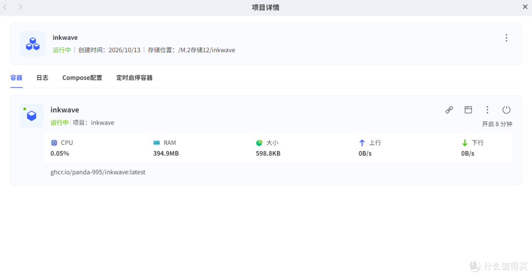Viewport: 532px width, 277px height.
Task: Click the 项目详情 window title
Action: [266, 7]
